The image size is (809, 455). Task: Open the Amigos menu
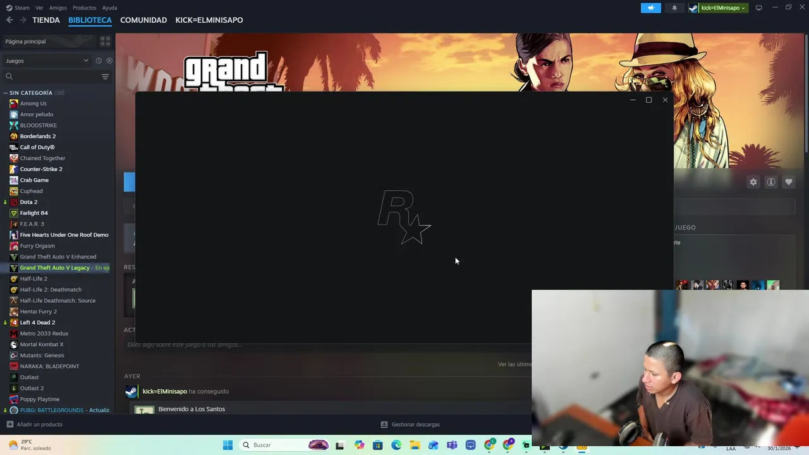click(58, 8)
